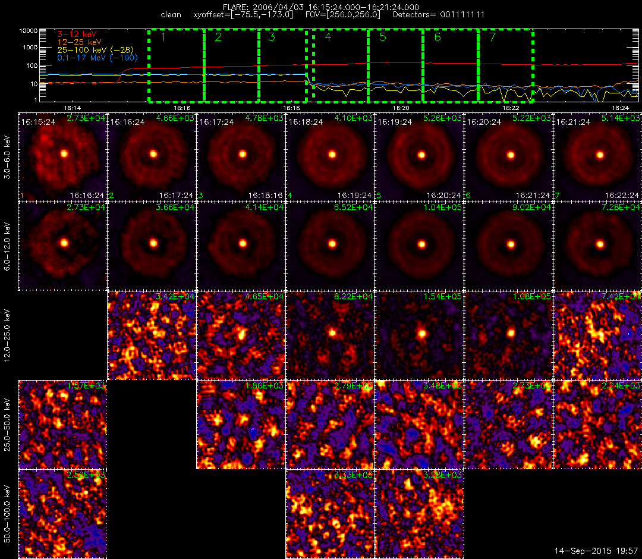
Task: Click the 12-25 keV legend entry
Action: tap(79, 42)
